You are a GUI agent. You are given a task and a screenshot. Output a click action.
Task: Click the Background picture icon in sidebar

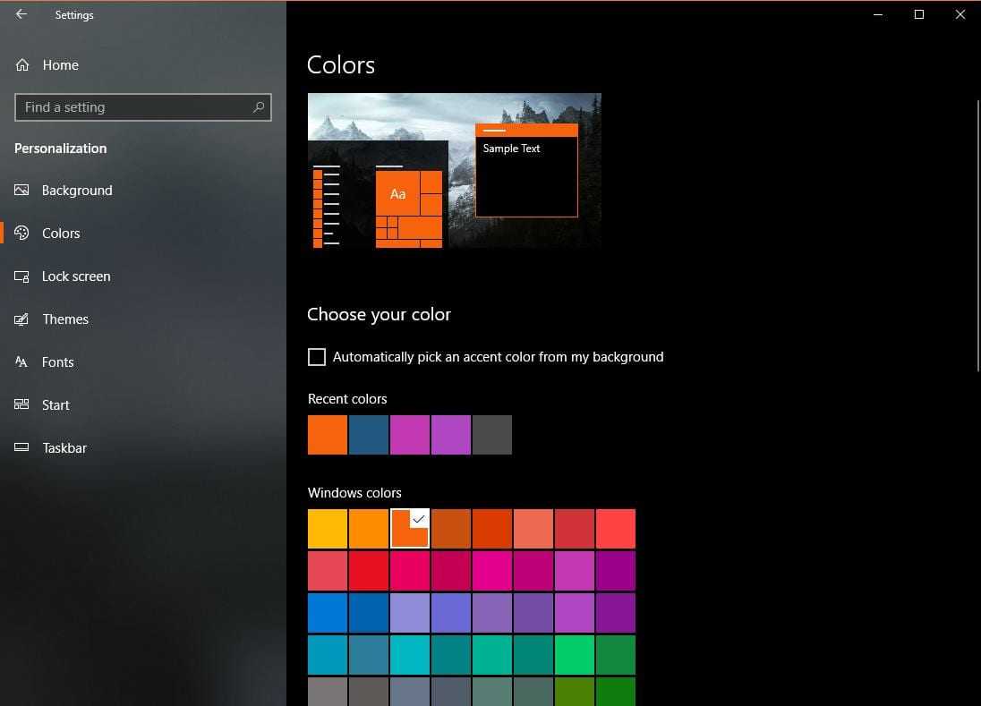point(22,191)
